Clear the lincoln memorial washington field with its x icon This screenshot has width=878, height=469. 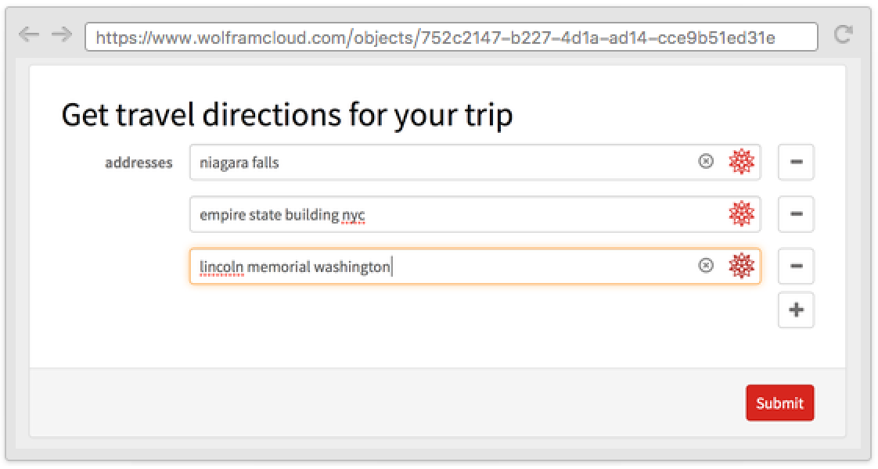(x=706, y=266)
